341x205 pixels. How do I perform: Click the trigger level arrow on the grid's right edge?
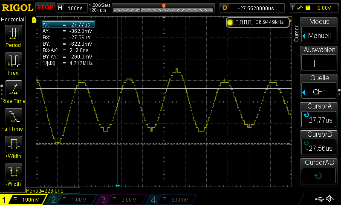click(x=290, y=21)
